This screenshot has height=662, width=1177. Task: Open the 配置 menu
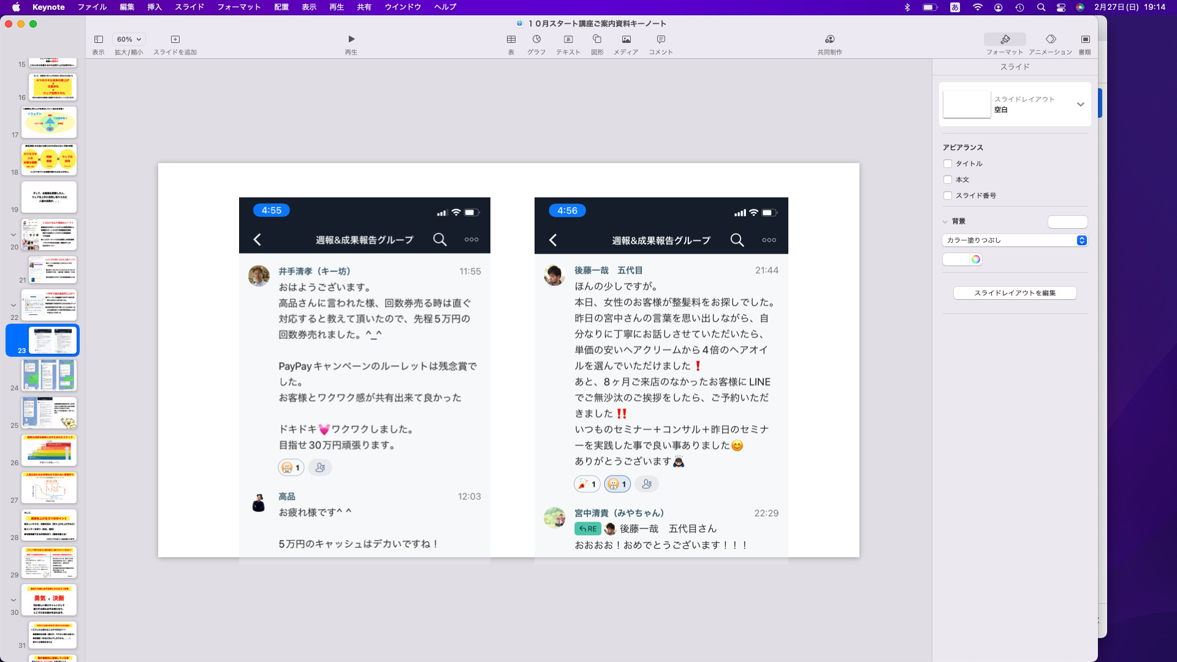coord(281,7)
